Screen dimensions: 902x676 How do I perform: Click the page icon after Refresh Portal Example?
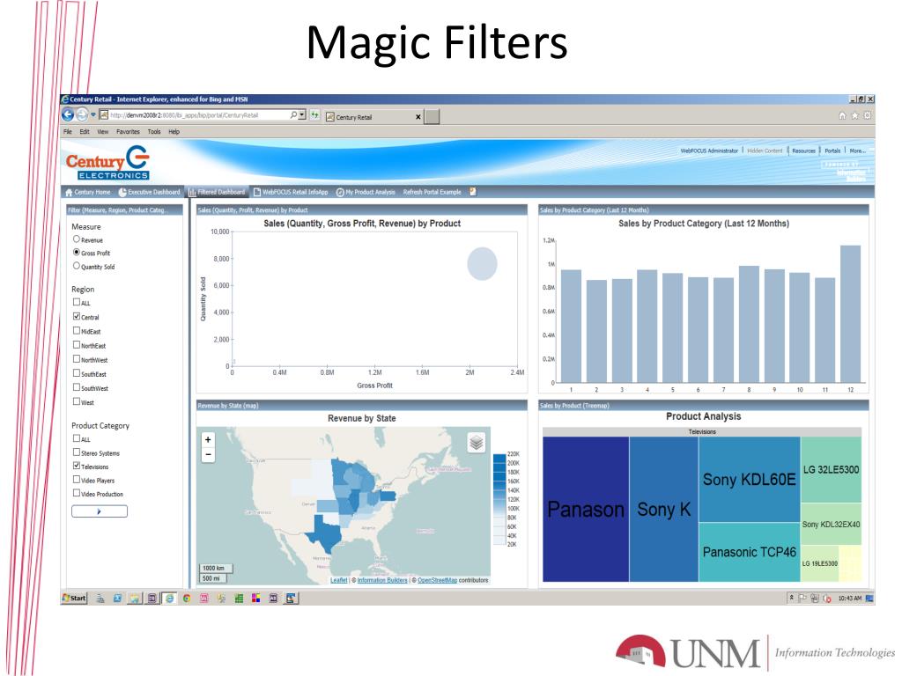pyautogui.click(x=473, y=192)
